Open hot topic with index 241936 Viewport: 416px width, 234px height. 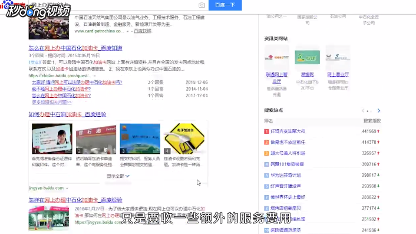tap(286, 230)
